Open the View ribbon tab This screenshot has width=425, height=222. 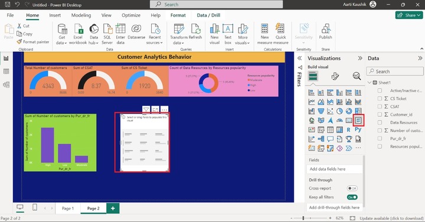(106, 15)
